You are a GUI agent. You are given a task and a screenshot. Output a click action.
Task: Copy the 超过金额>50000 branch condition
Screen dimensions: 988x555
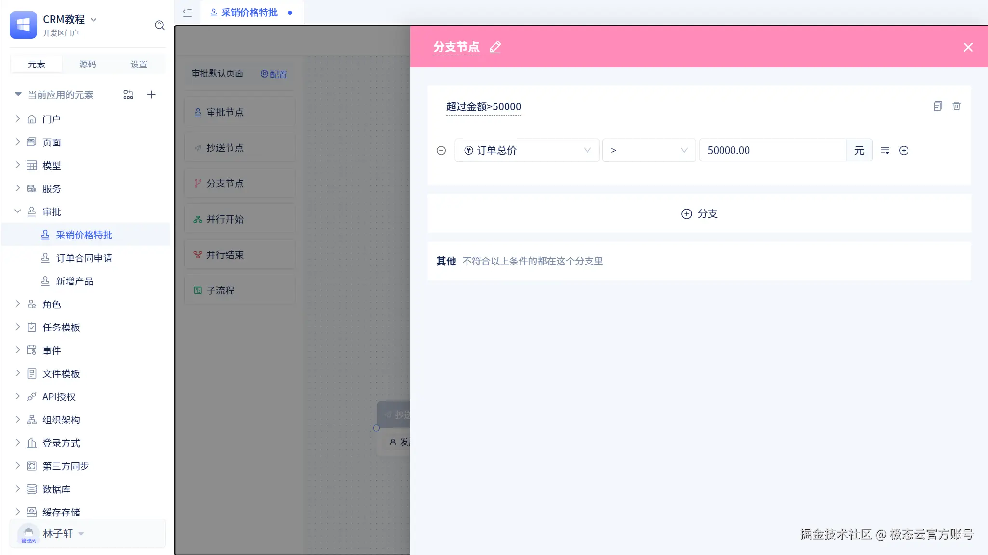point(937,106)
